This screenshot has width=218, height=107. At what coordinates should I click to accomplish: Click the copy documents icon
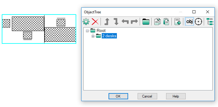click(157, 22)
